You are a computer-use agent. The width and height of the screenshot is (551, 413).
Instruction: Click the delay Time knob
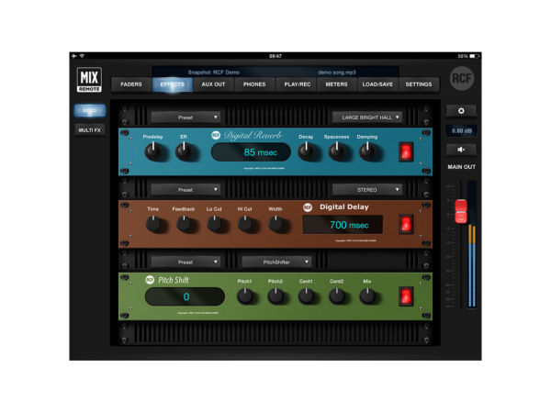point(153,224)
